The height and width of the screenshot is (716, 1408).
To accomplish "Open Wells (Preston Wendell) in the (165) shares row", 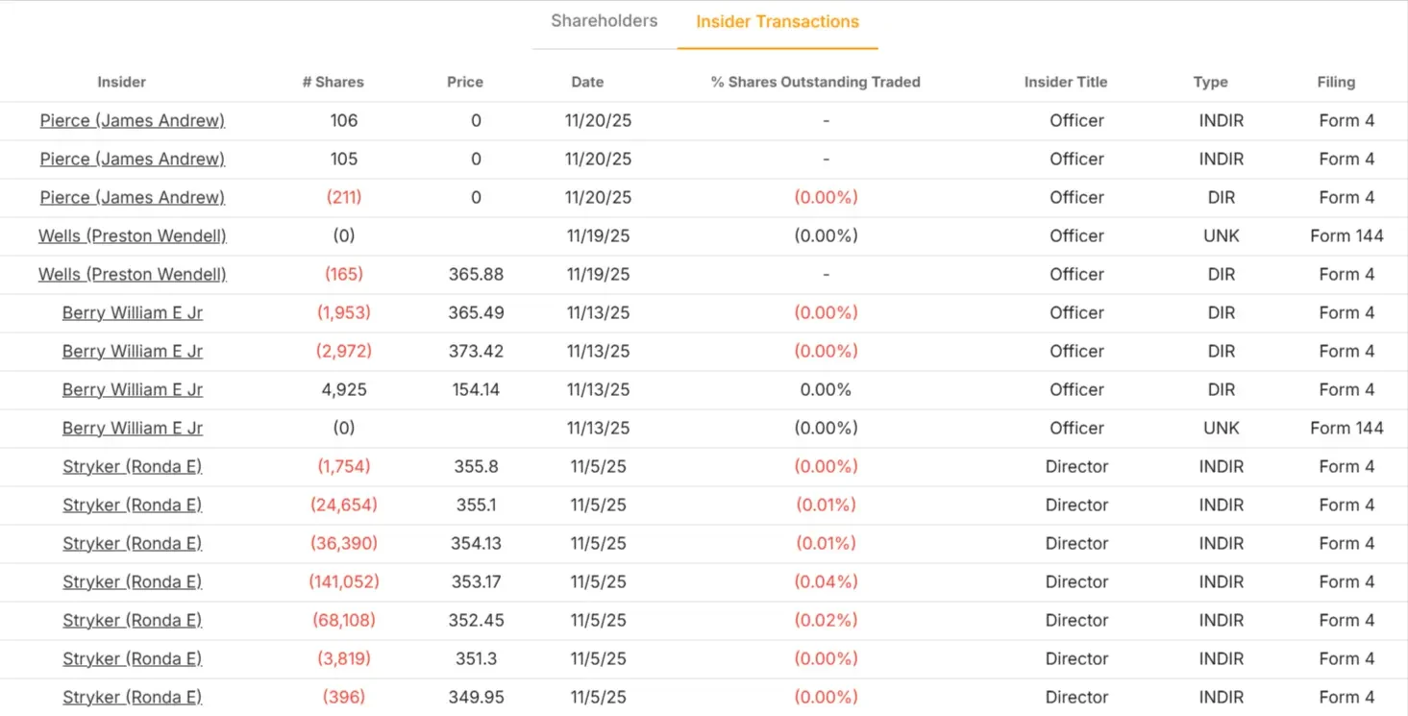I will pos(132,274).
